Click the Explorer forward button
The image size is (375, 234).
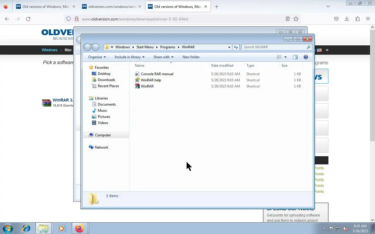coord(96,47)
